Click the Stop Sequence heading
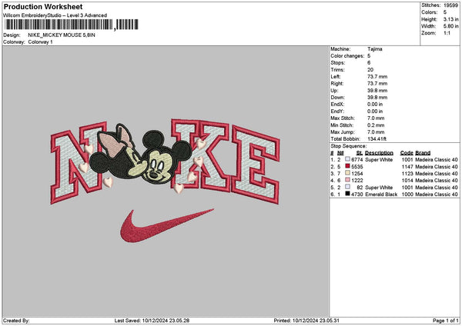The width and height of the screenshot is (462, 326). pyautogui.click(x=349, y=146)
